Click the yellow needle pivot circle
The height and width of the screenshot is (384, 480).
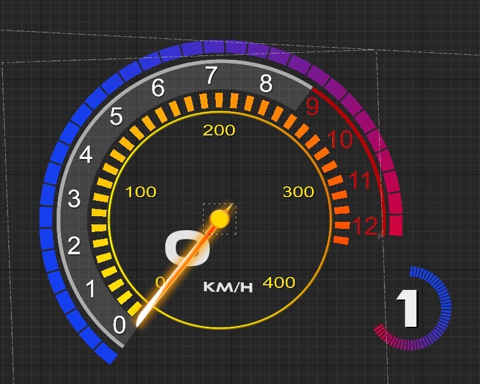219,219
